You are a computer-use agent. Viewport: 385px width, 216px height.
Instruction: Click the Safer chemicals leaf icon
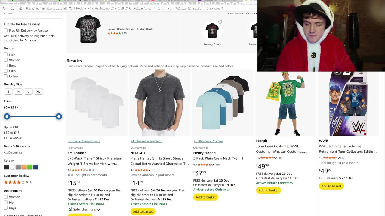(x=70, y=209)
